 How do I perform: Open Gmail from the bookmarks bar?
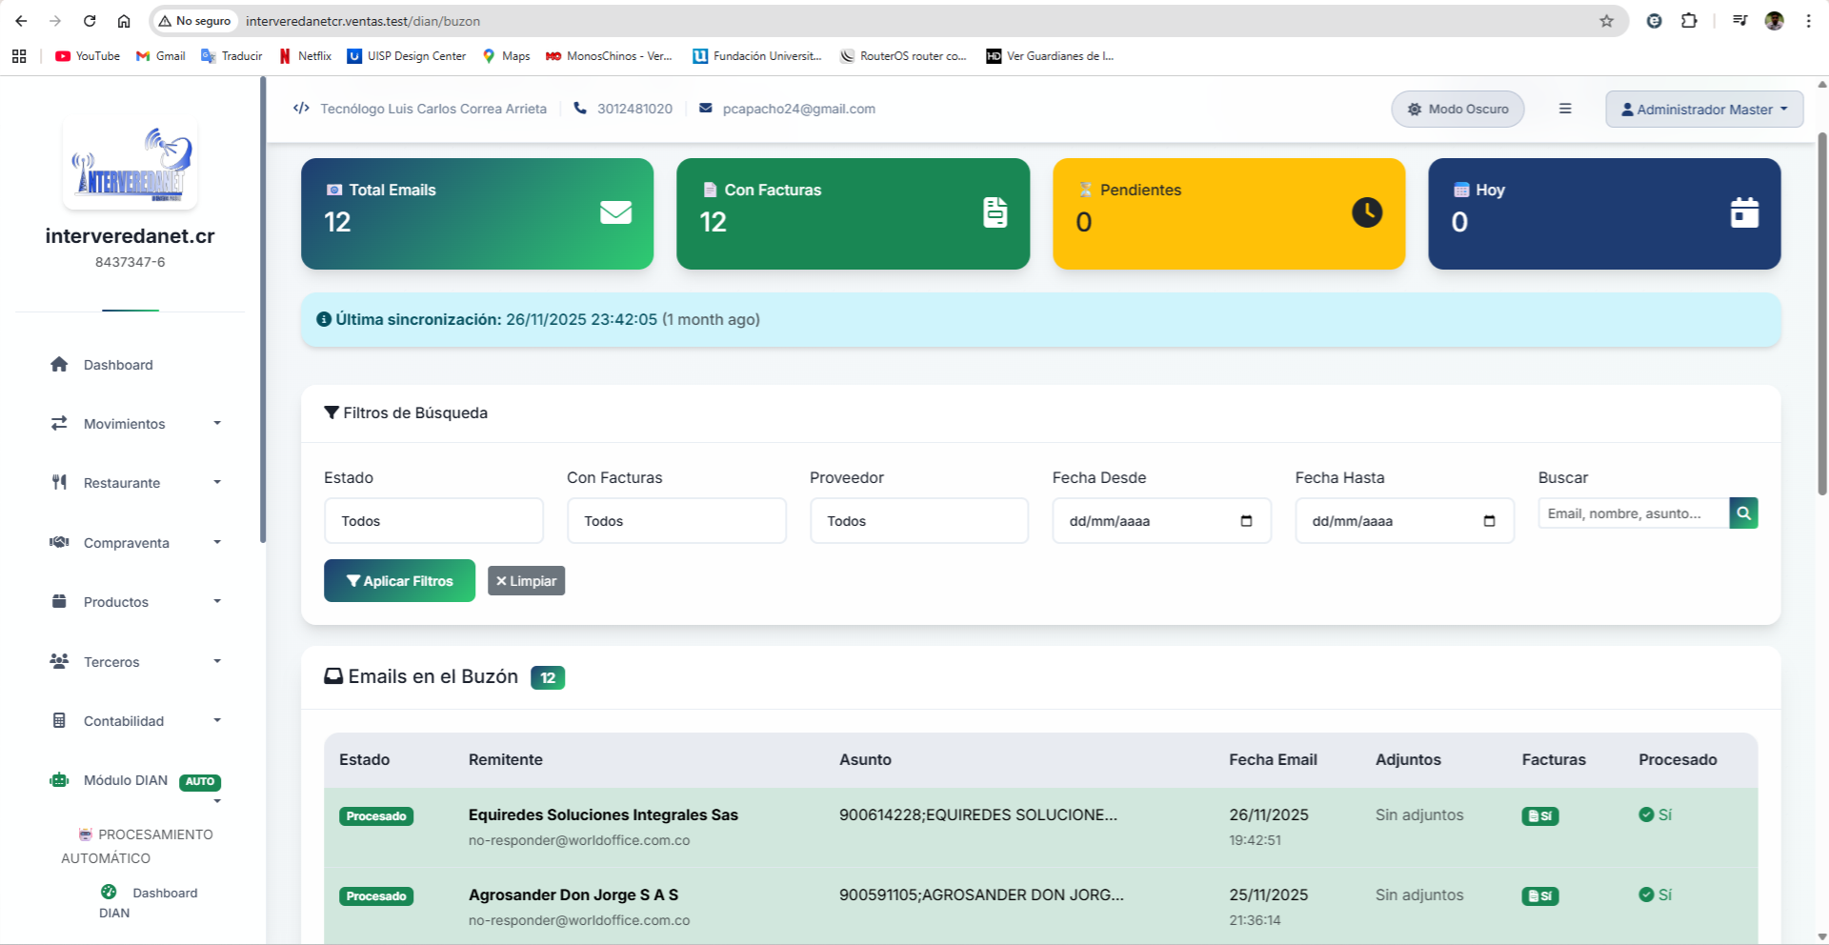[x=160, y=56]
